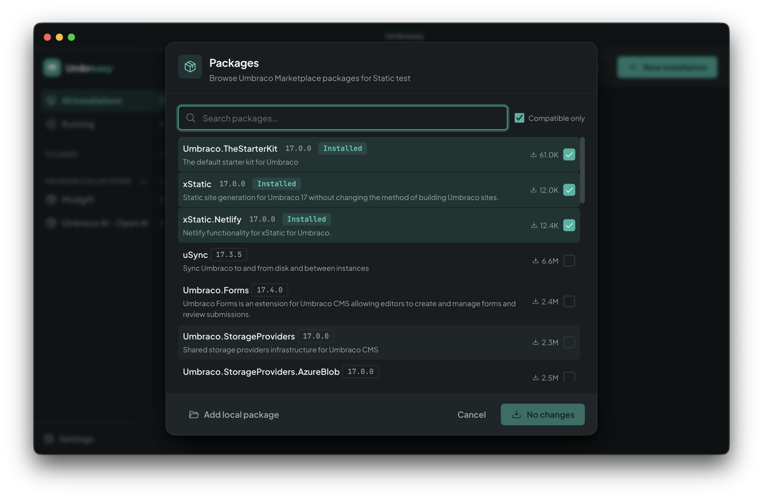Click the app logo icon in background sidebar
The image size is (763, 499).
52,67
